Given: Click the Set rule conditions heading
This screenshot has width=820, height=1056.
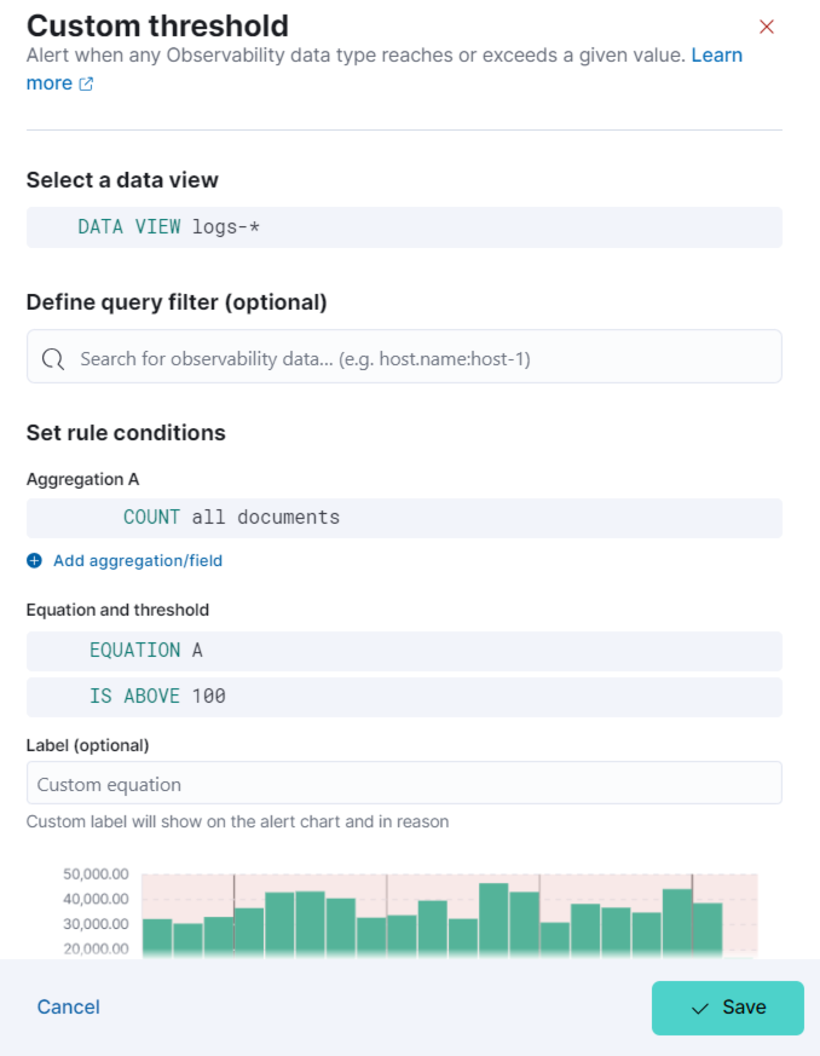Looking at the screenshot, I should pos(126,433).
